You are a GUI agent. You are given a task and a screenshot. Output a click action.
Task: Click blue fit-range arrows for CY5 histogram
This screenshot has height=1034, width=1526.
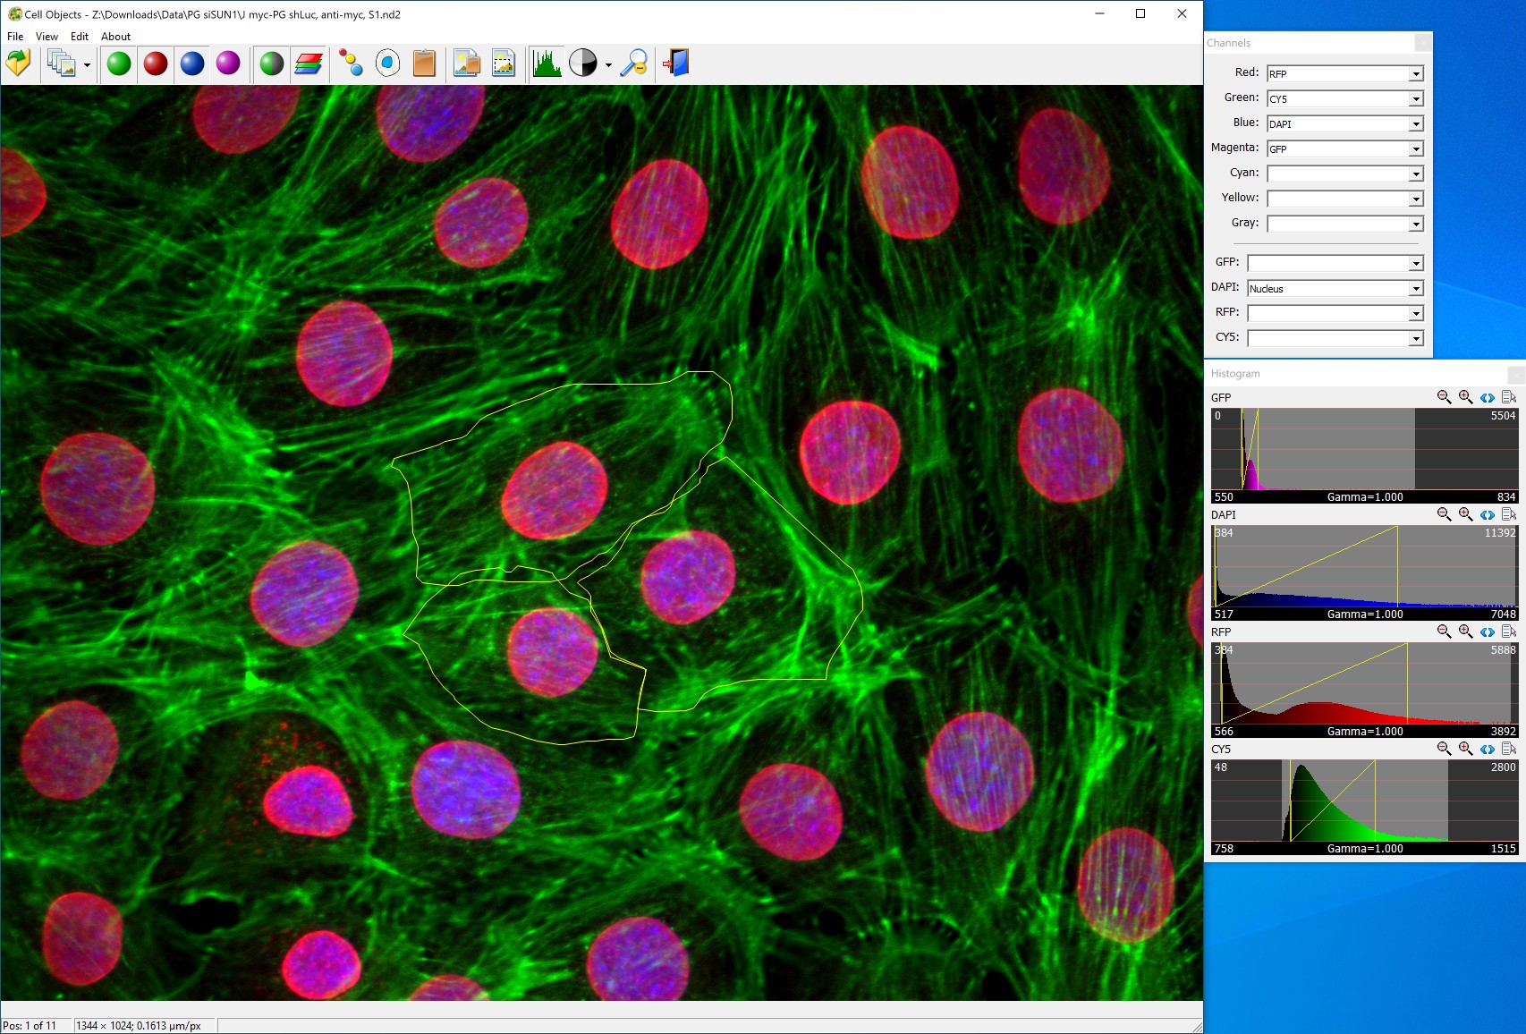pyautogui.click(x=1487, y=750)
